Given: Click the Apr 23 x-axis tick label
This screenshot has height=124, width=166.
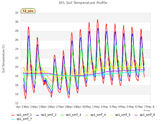Looking at the screenshot, I should (x=20, y=107).
